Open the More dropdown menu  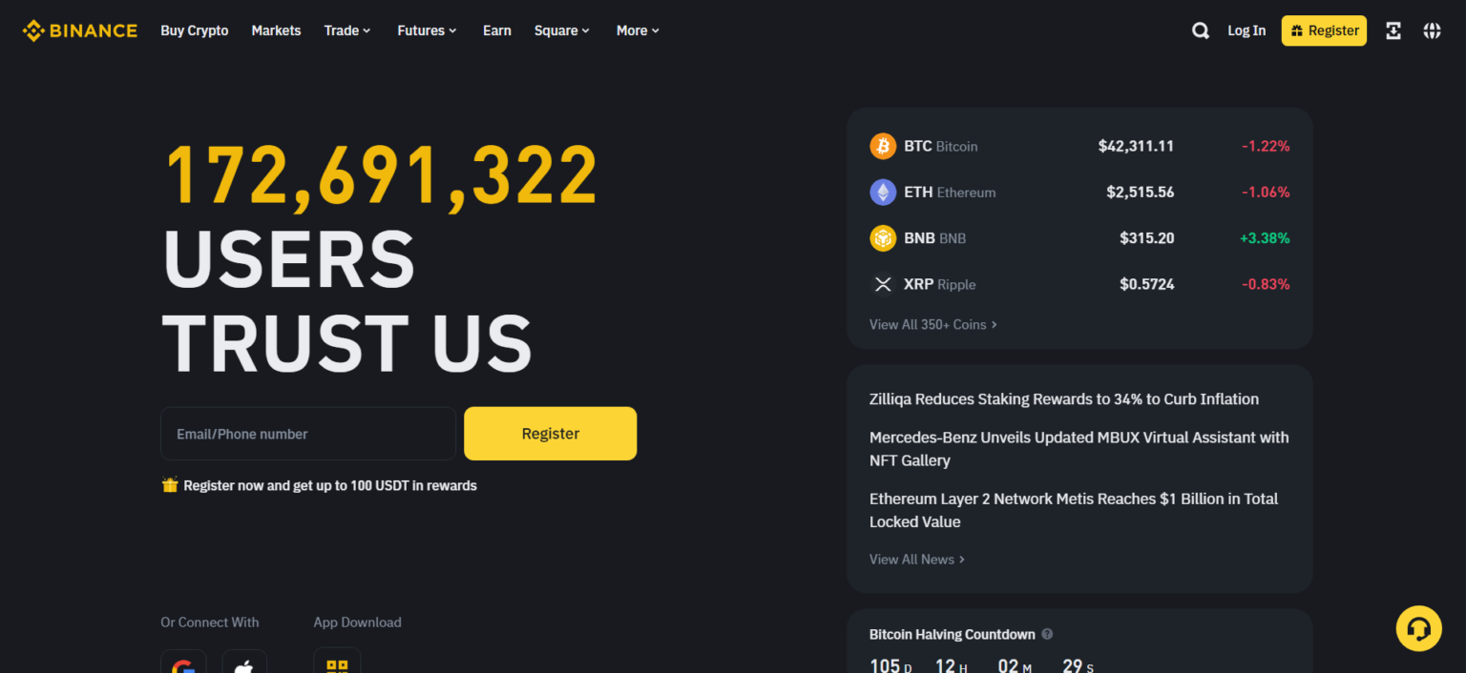coord(637,30)
